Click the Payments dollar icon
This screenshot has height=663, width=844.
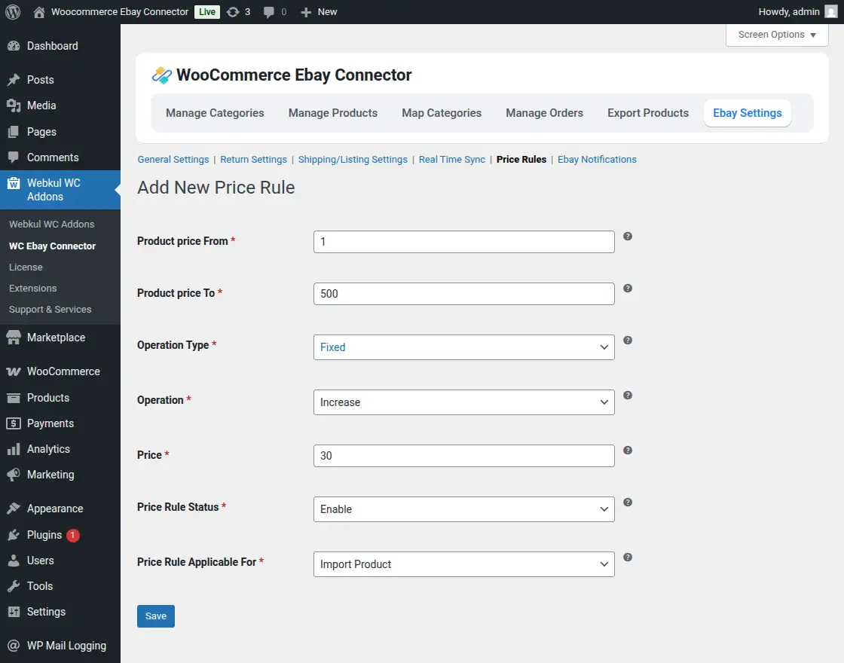[14, 423]
